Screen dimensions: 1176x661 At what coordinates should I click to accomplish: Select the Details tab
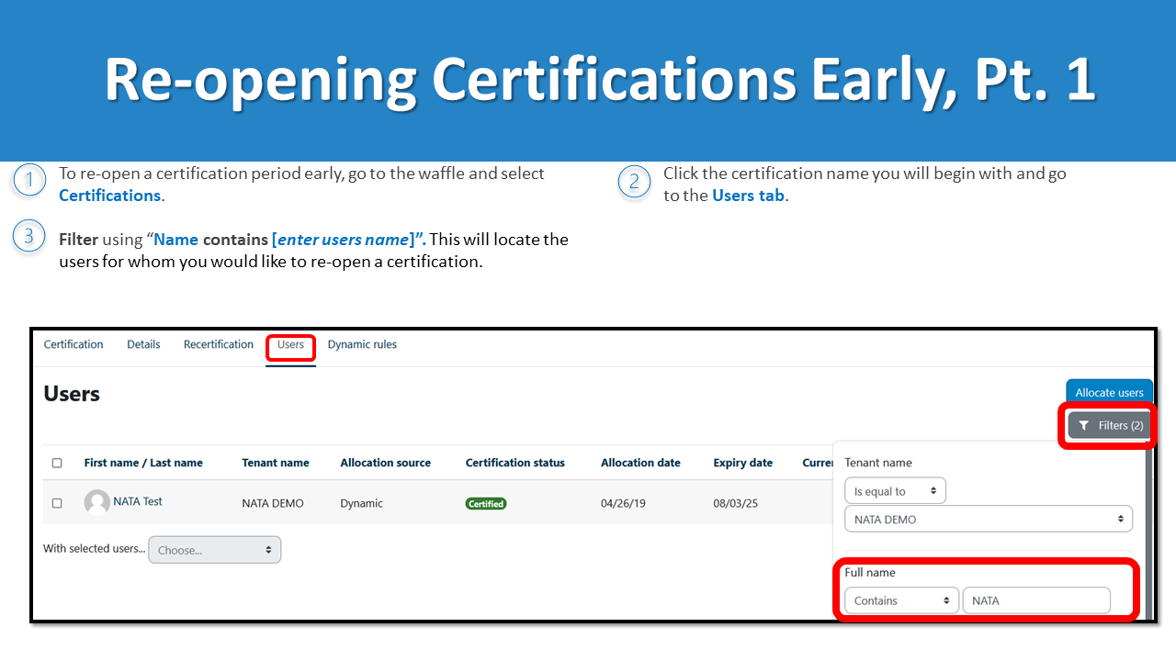143,345
